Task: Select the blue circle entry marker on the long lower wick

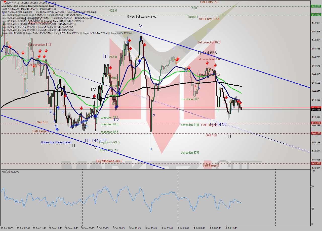Action: 150,149
